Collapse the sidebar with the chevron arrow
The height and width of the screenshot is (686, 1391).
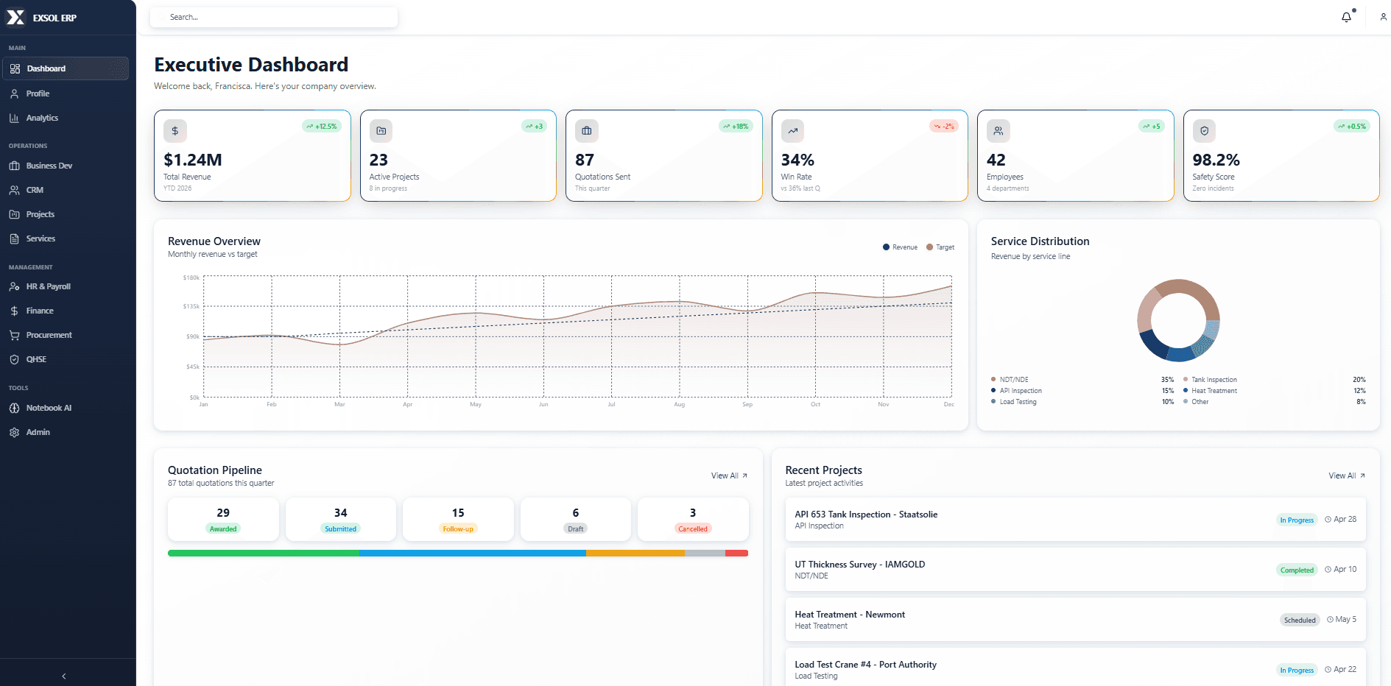pos(64,676)
